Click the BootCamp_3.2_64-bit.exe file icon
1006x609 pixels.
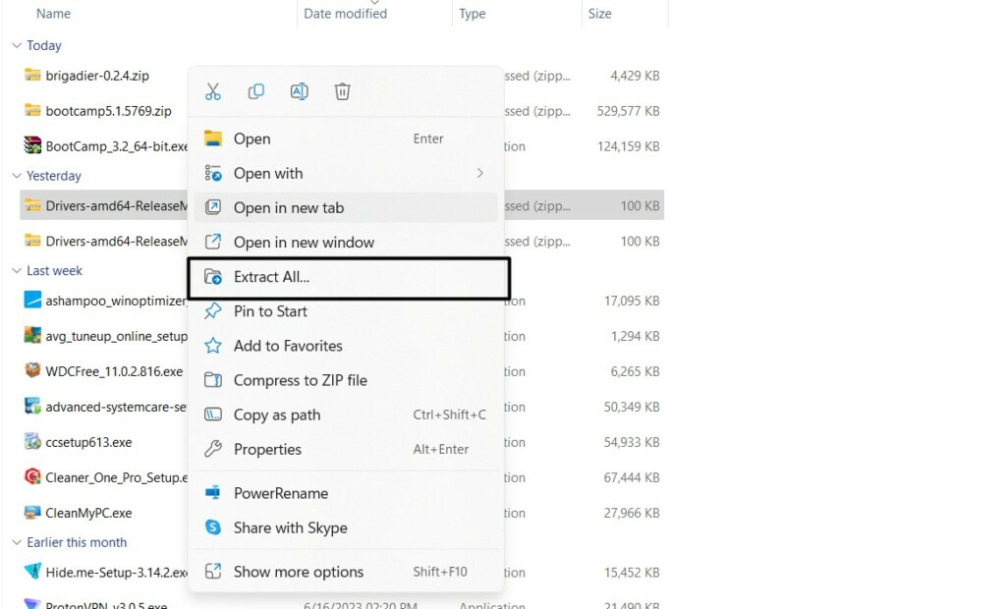tap(32, 146)
